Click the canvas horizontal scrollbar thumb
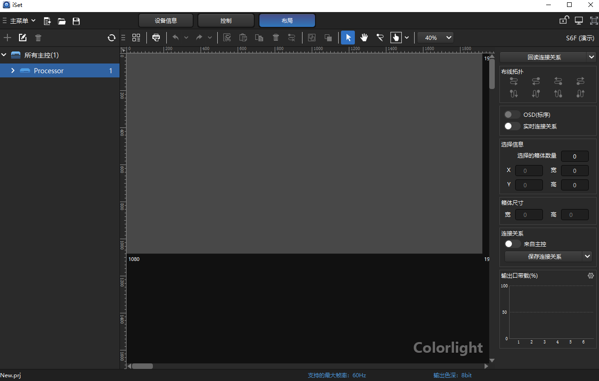Viewport: 599px width, 381px height. click(x=142, y=366)
